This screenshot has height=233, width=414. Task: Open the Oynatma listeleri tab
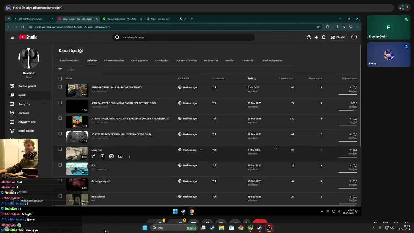(x=186, y=61)
